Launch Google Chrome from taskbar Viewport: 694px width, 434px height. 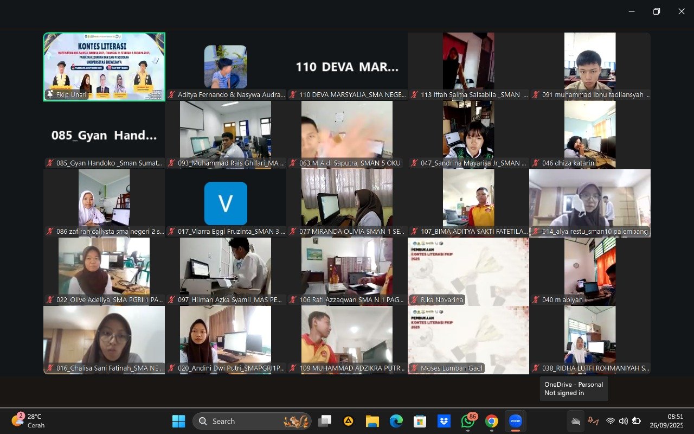491,421
